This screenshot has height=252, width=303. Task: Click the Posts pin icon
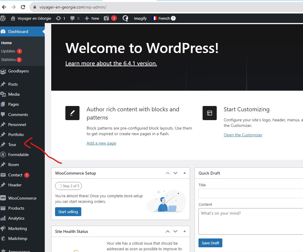click(3, 84)
